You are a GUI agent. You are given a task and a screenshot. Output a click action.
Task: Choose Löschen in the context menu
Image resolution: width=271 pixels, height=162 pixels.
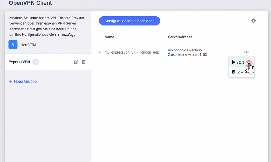[x=241, y=72]
